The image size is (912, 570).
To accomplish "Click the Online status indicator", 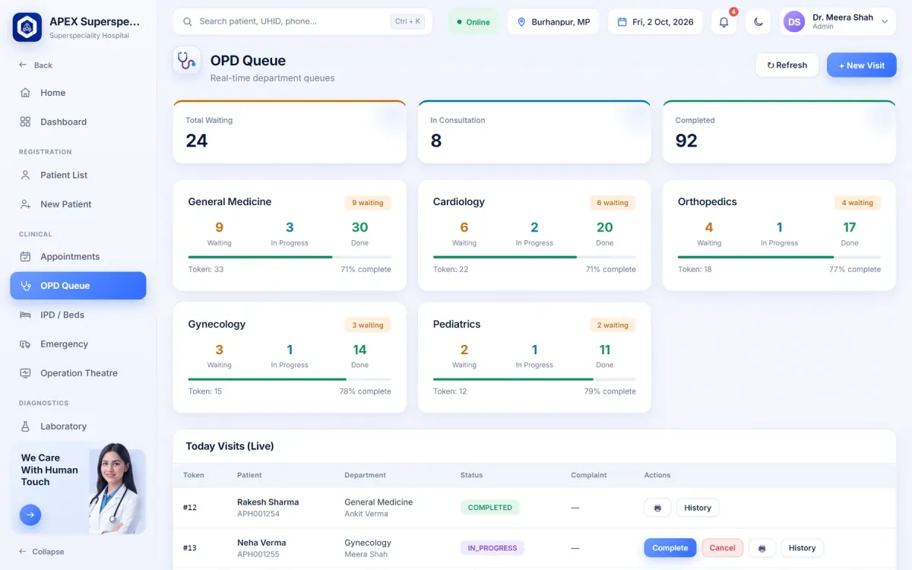I will coord(473,22).
